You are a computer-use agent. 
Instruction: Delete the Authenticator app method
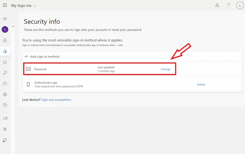[201, 85]
